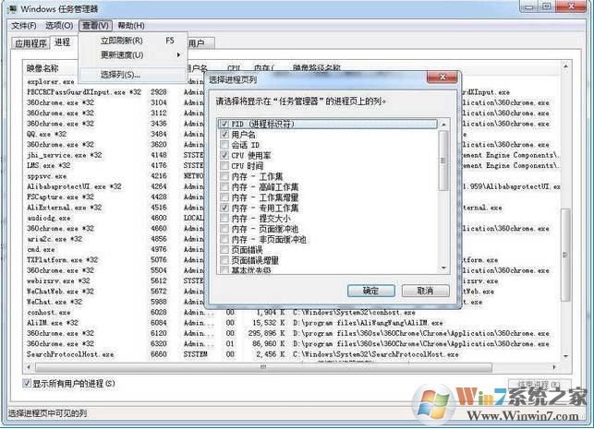Check 内存 - 高峰工作集 option

tap(224, 187)
